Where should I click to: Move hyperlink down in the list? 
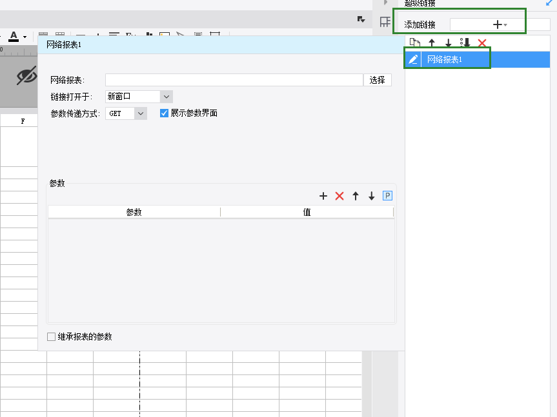click(449, 43)
